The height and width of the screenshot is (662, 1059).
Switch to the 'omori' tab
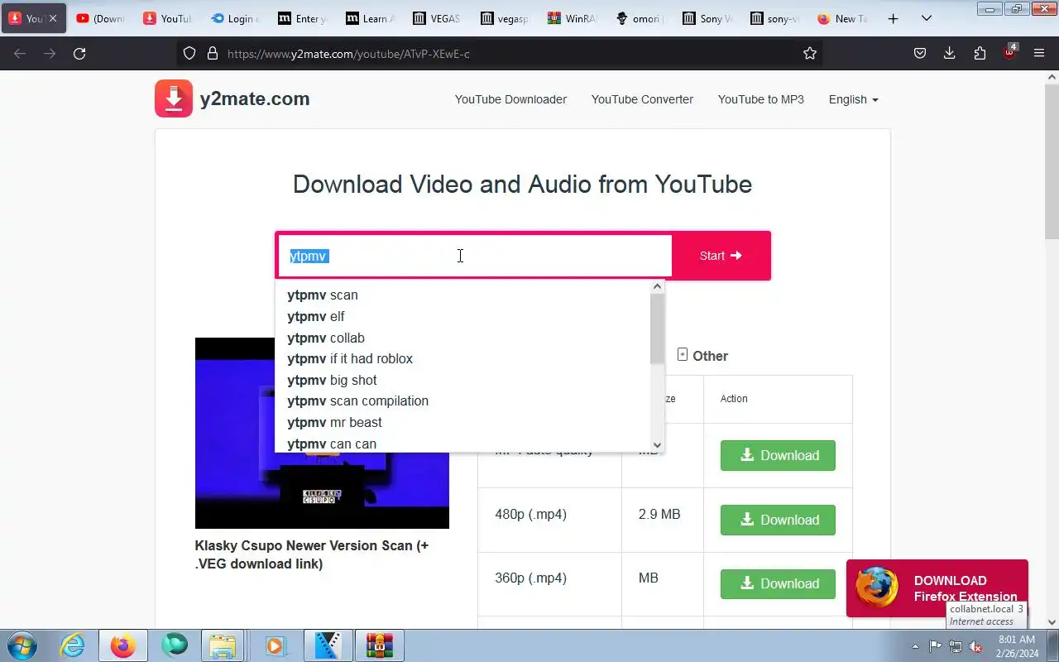click(x=640, y=18)
